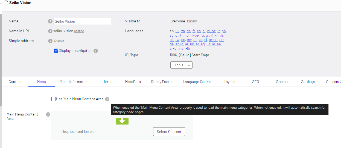Viewport: 341px width, 148px height.
Task: Switch to the 'de' language link
Action: (189, 31)
